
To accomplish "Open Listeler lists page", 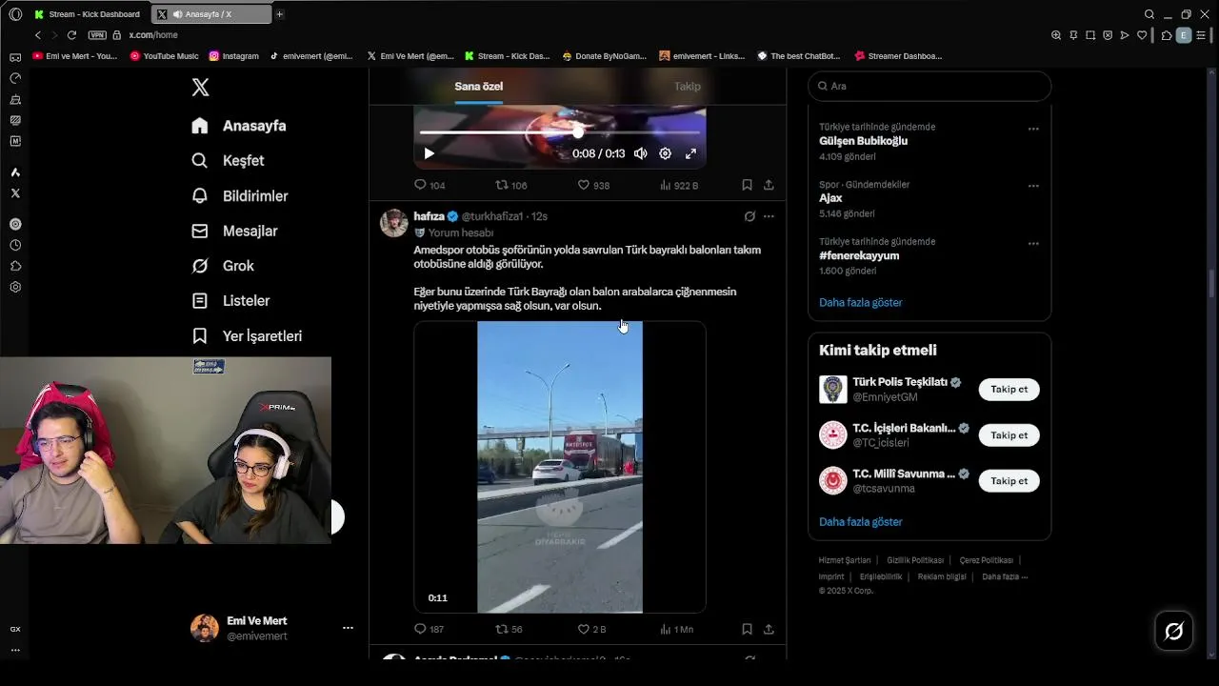I will click(230, 301).
